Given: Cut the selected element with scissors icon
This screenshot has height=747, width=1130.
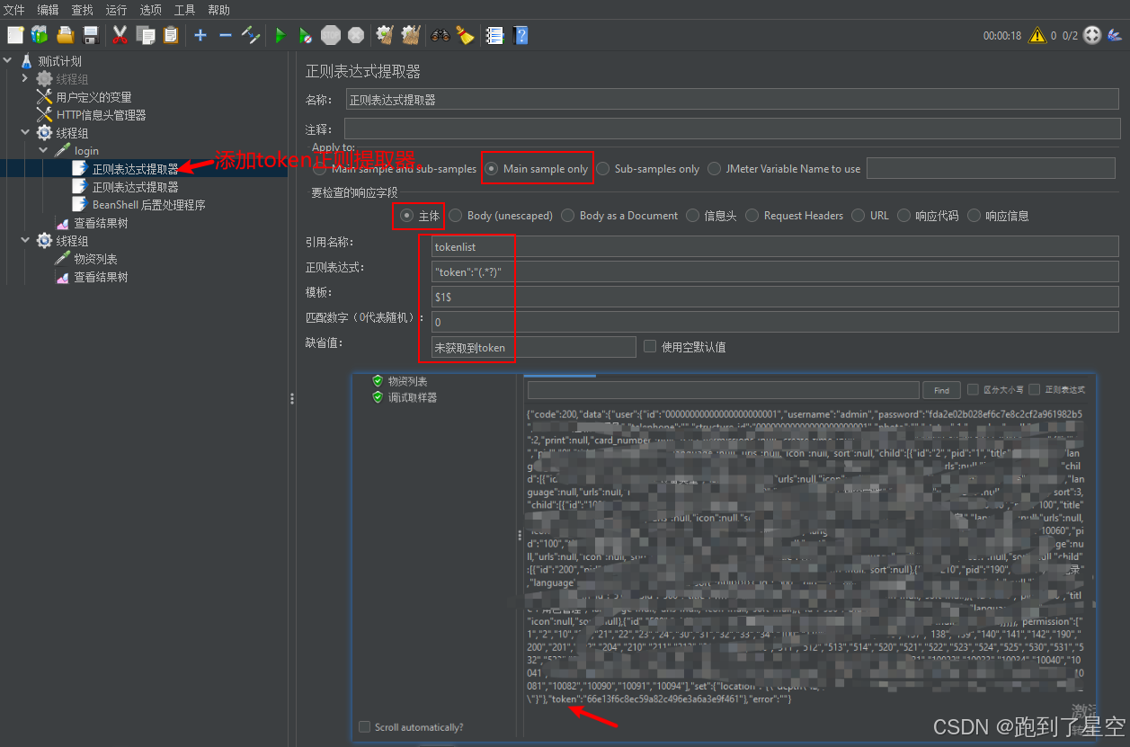Looking at the screenshot, I should pyautogui.click(x=120, y=35).
